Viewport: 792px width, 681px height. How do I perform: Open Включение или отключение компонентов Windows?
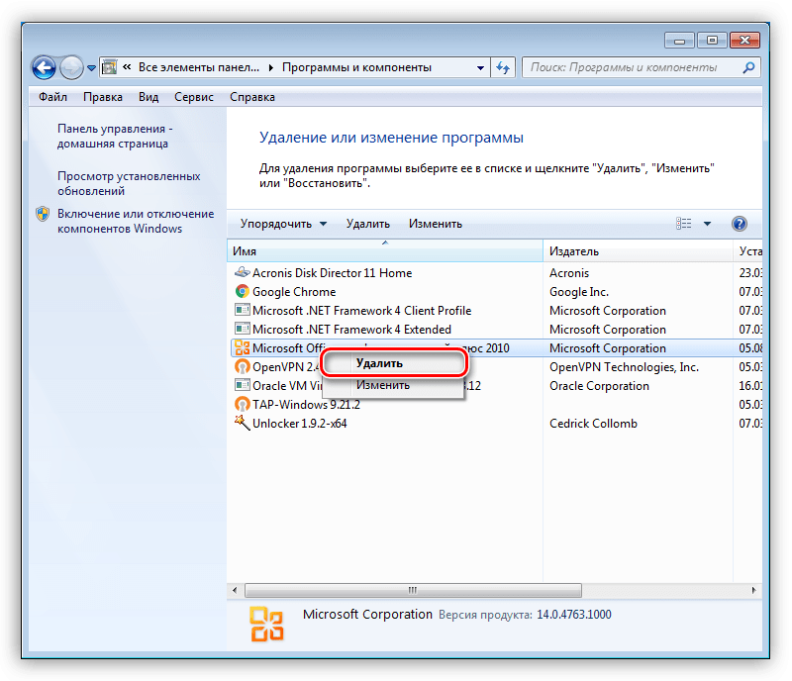(x=136, y=222)
